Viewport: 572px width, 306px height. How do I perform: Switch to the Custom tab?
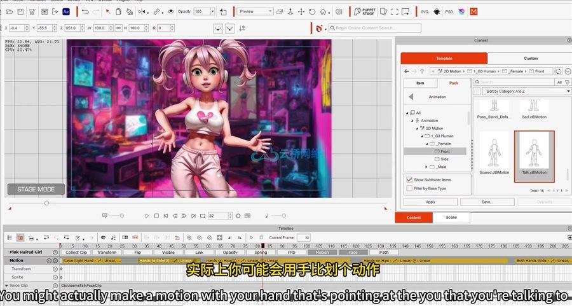[x=531, y=59]
